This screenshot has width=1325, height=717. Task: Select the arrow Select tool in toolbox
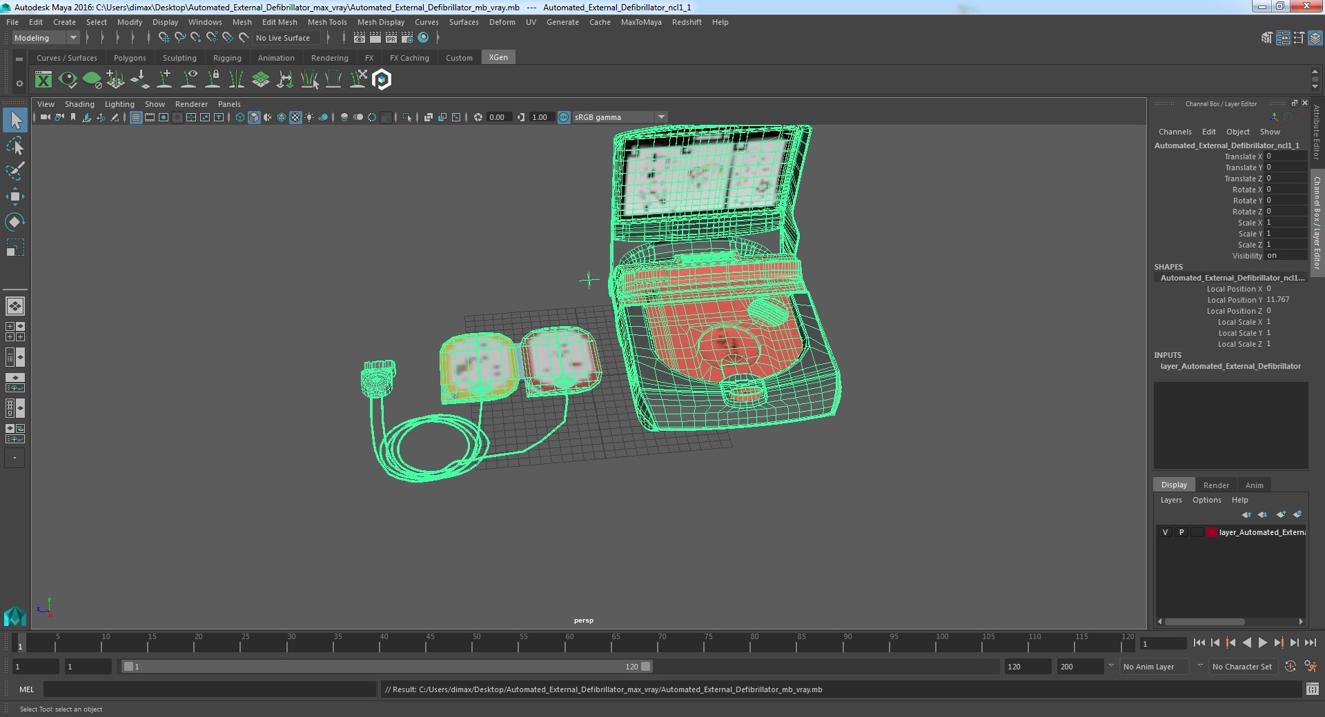tap(15, 120)
